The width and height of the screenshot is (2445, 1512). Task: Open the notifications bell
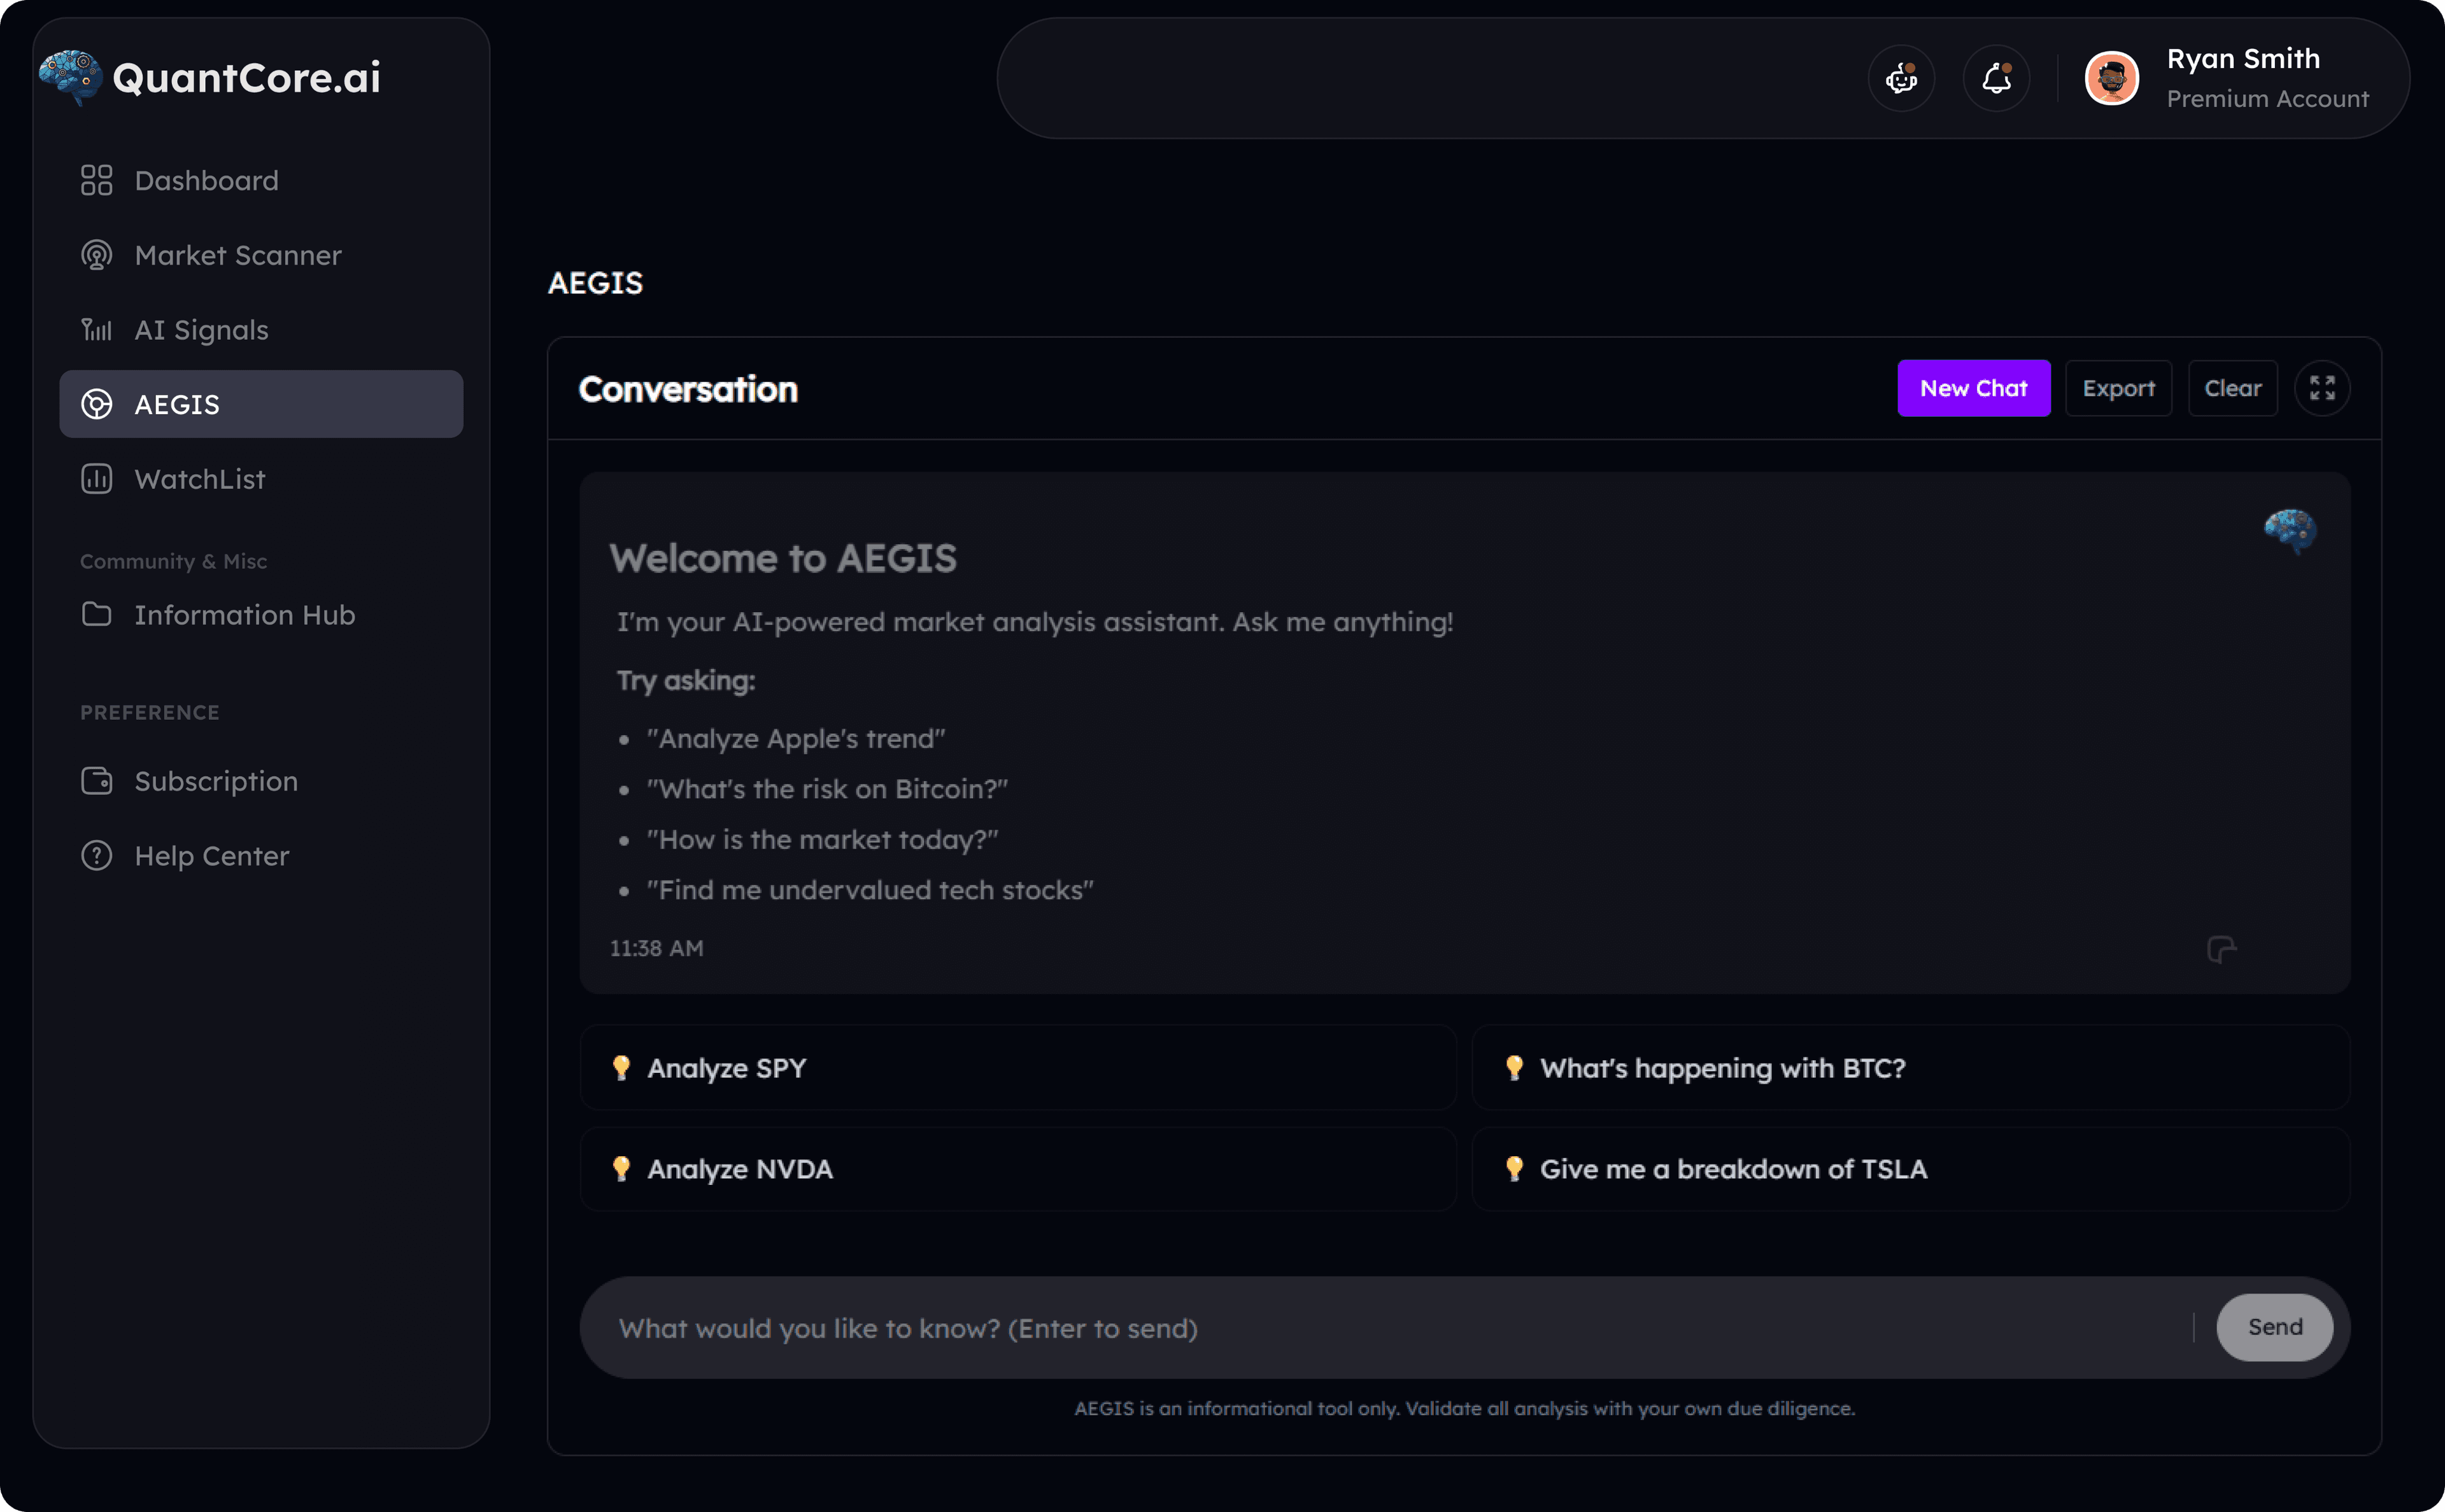click(1996, 78)
